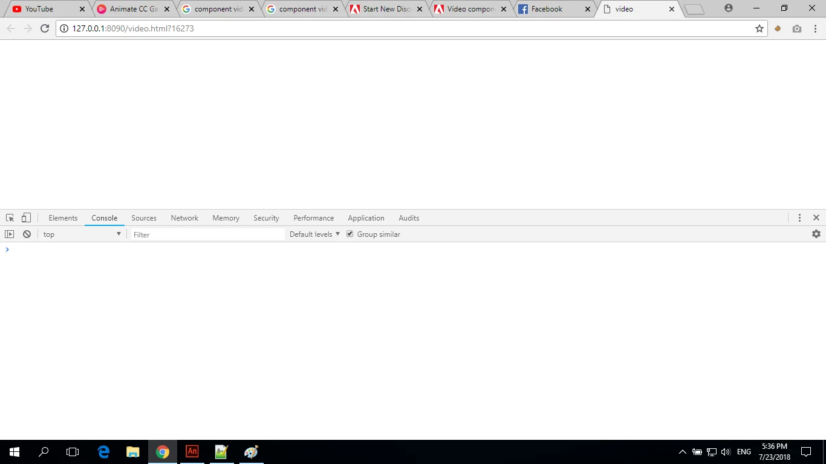Open the volume control in system tray

[726, 452]
